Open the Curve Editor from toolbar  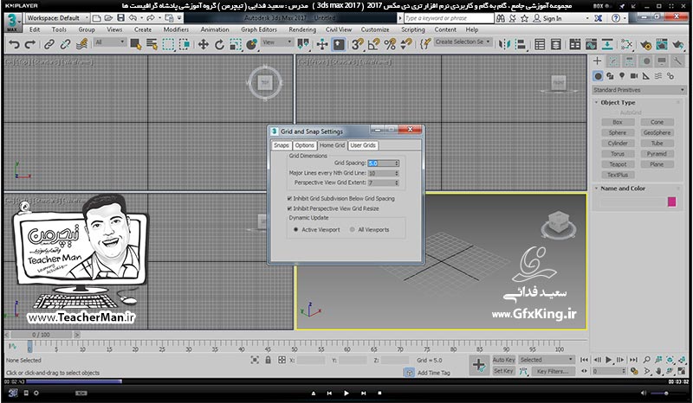click(591, 44)
